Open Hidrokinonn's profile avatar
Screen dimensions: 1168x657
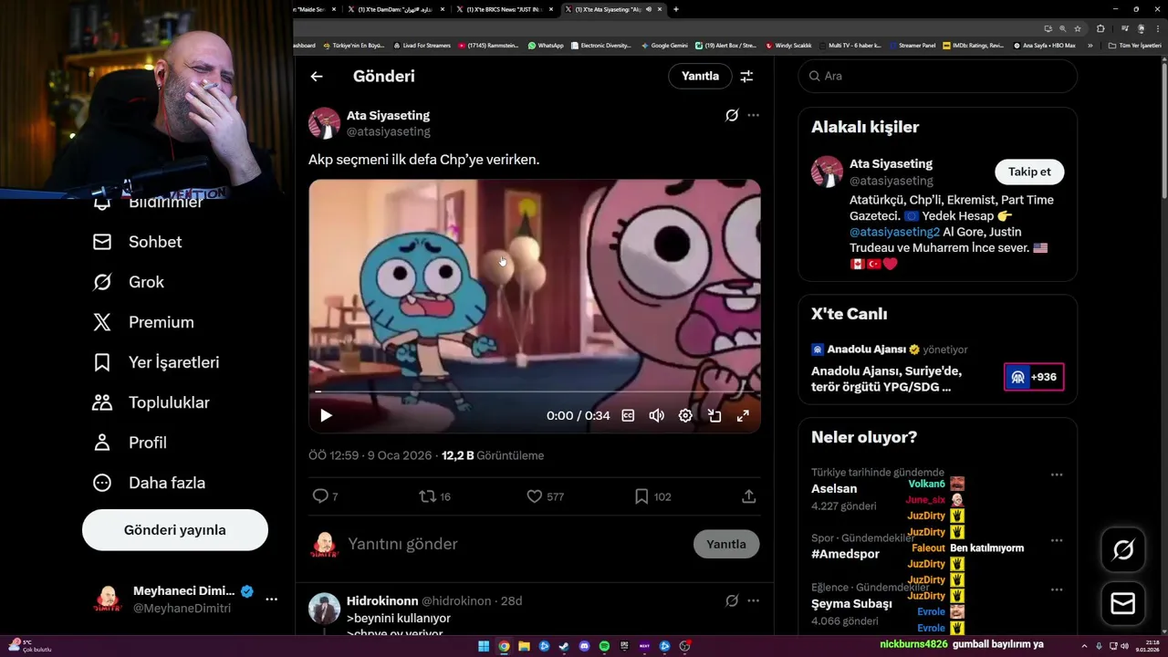[x=324, y=609]
